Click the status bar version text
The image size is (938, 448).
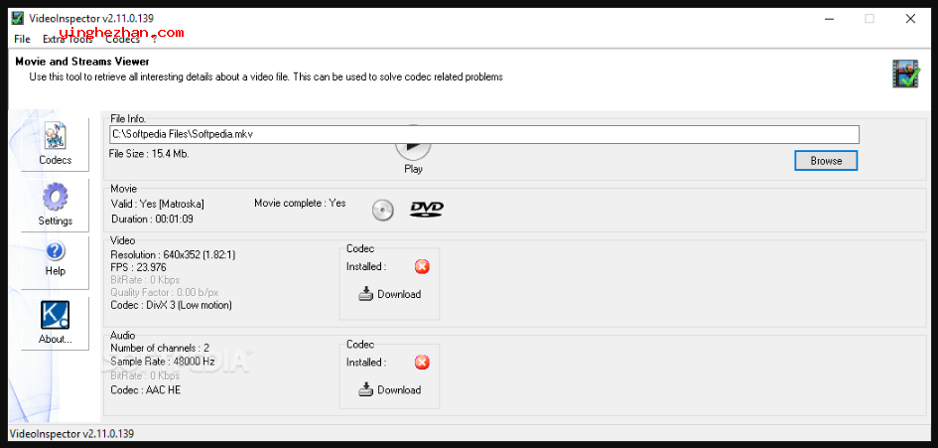pos(71,433)
